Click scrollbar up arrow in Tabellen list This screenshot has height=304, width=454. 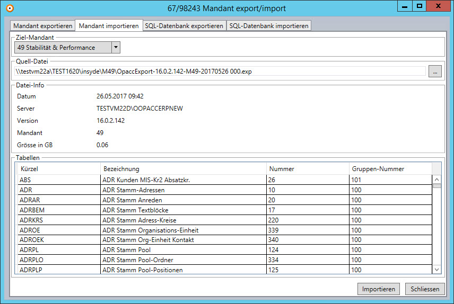coord(436,180)
